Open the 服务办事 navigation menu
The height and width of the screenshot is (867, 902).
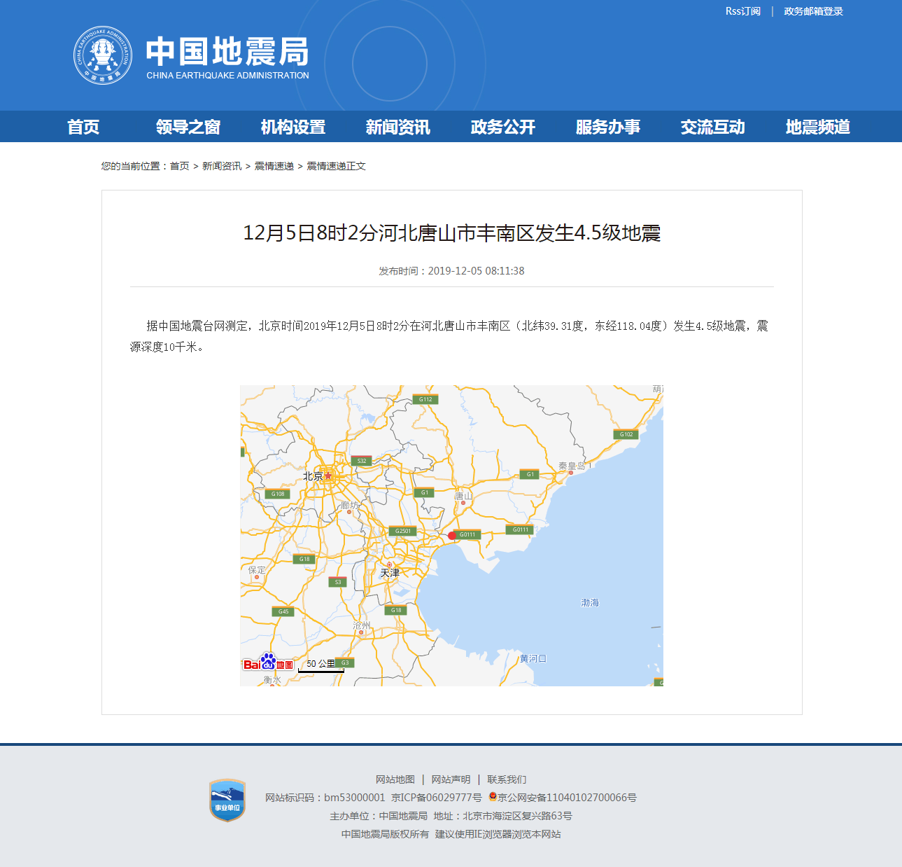607,127
